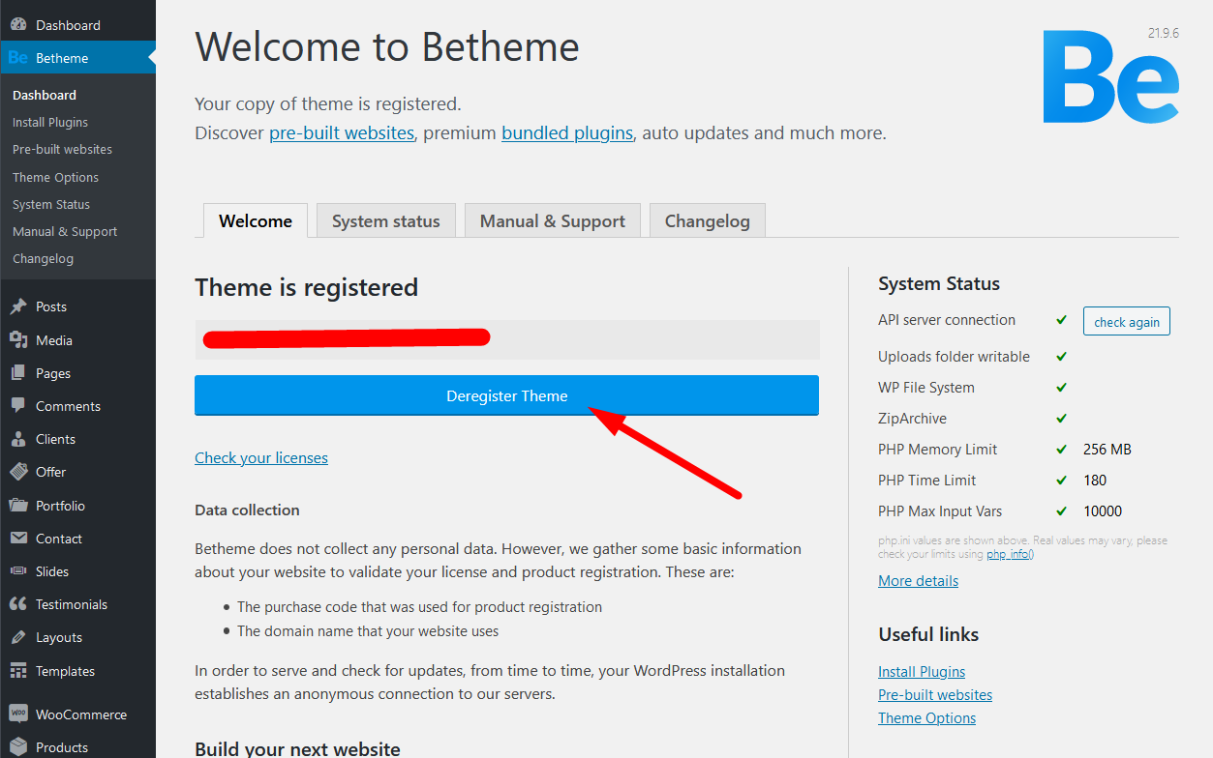This screenshot has height=758, width=1213.
Task: Switch to the Welcome tab
Action: (x=256, y=220)
